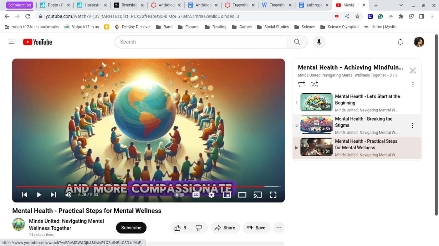Switch to the Horsesho tab
Screen dimensions: 439x246
point(92,5)
